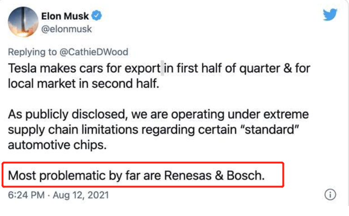The width and height of the screenshot is (349, 216).
Task: Open the circled info icon
Action: tap(330, 195)
